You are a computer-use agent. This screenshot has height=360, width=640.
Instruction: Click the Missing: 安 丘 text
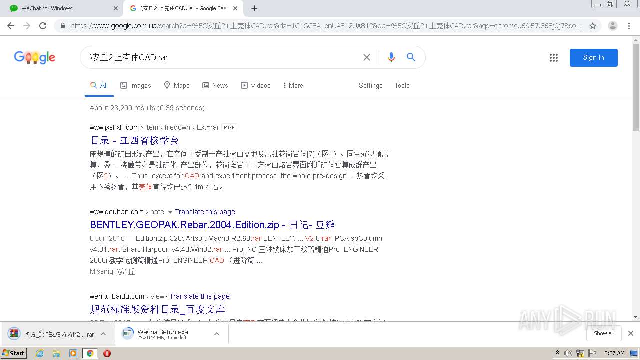tap(113, 272)
